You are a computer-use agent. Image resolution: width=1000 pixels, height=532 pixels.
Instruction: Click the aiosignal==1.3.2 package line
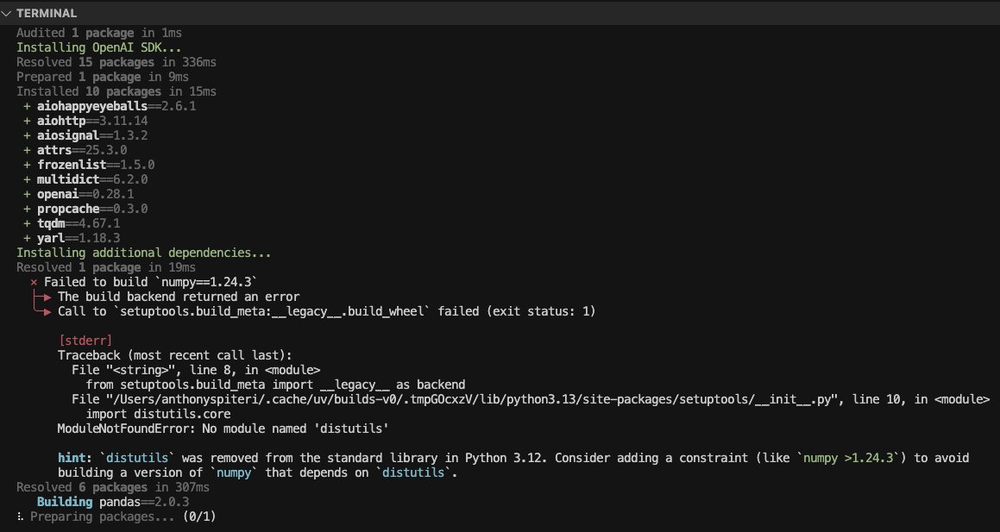[x=85, y=135]
